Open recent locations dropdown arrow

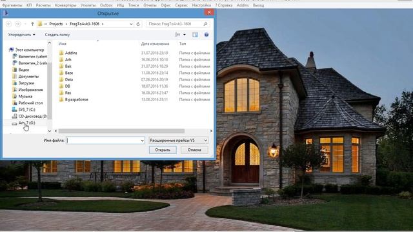pos(25,24)
